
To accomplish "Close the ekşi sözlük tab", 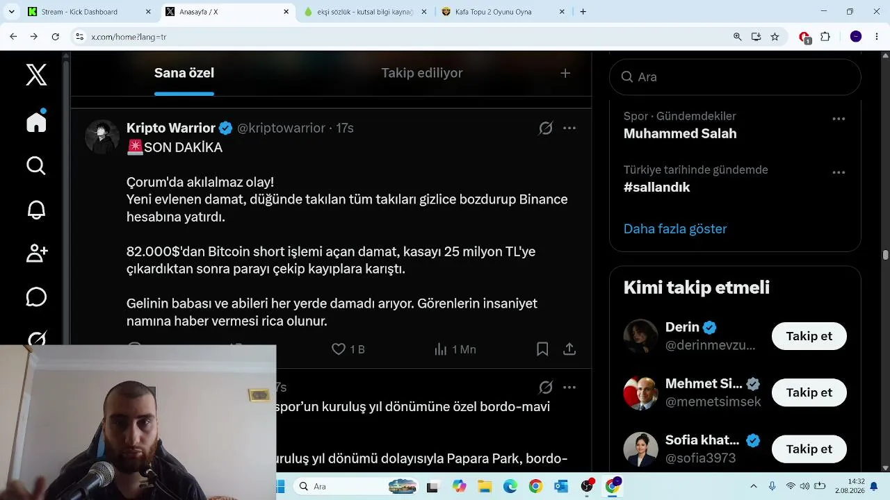I will (x=425, y=12).
